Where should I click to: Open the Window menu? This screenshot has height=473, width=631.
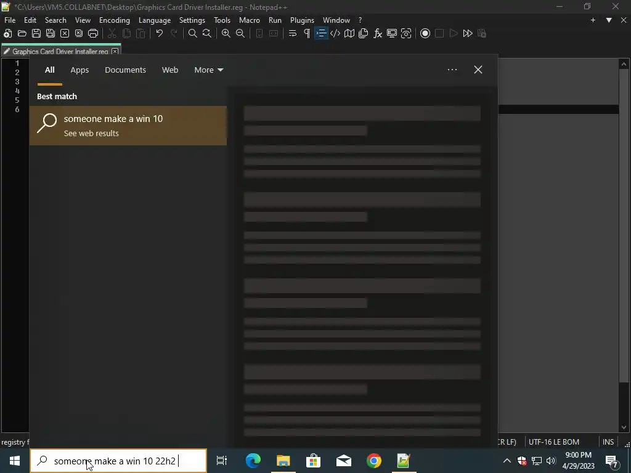pyautogui.click(x=336, y=20)
